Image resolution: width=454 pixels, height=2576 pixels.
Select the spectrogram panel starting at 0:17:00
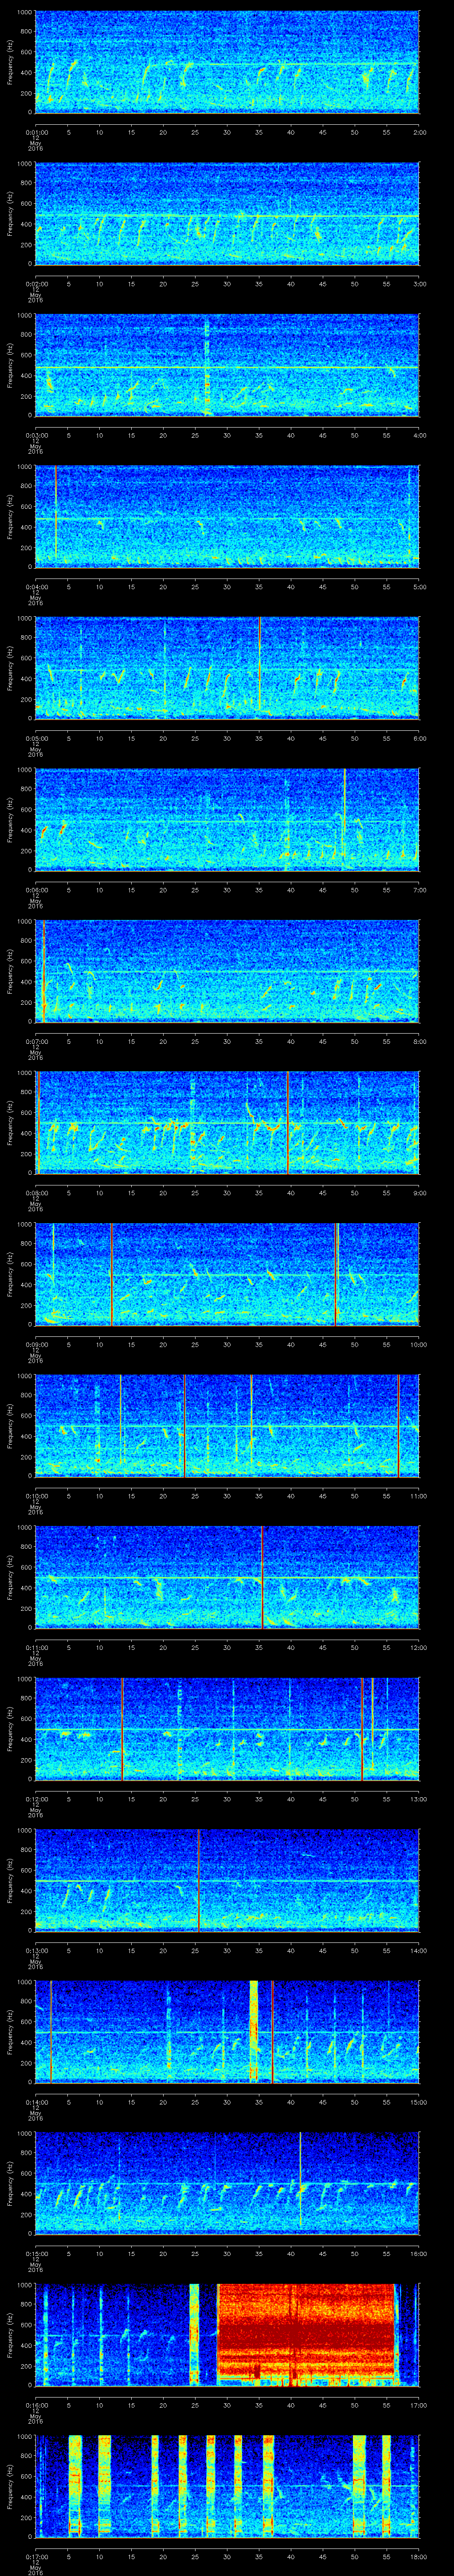pyautogui.click(x=227, y=2486)
